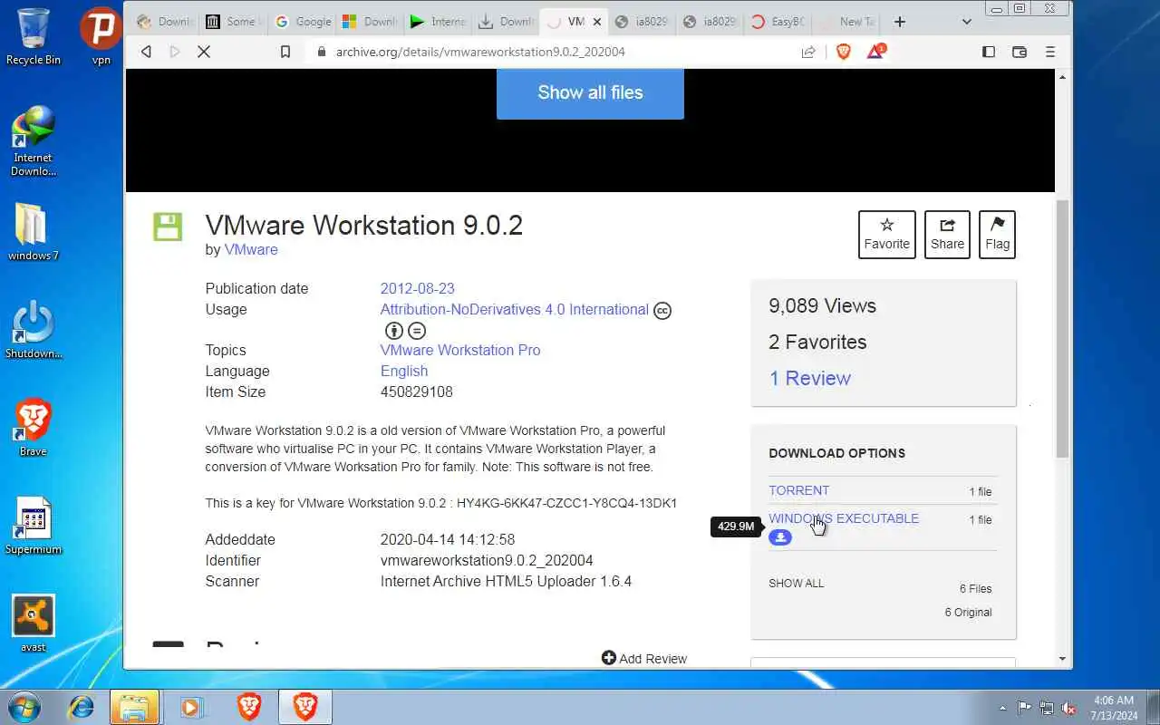Screen dimensions: 1160x725
Task: Click the bookmark icon in toolbar
Action: 285,52
